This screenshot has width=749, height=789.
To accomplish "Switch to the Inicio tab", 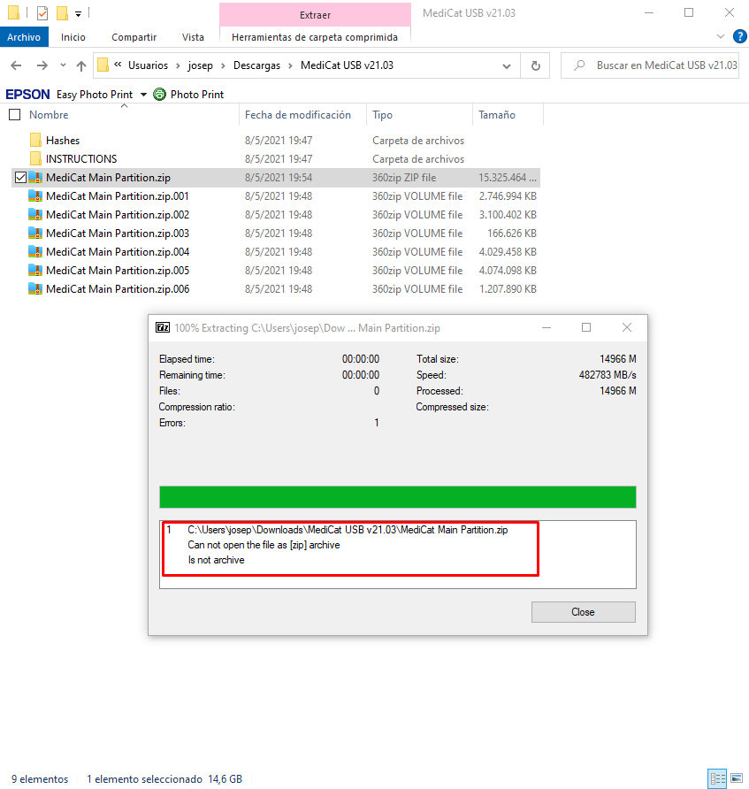I will click(73, 37).
